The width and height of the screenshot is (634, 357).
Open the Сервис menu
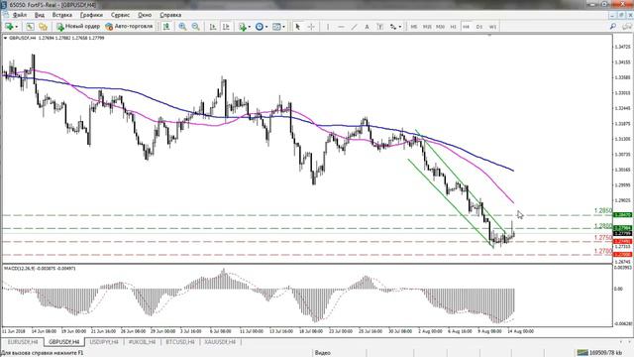[x=121, y=15]
